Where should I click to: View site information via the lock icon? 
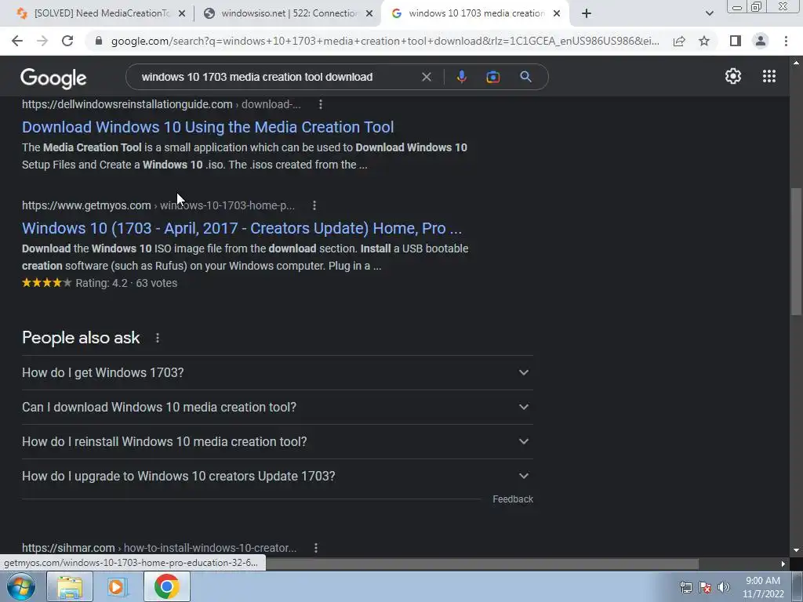(x=99, y=41)
